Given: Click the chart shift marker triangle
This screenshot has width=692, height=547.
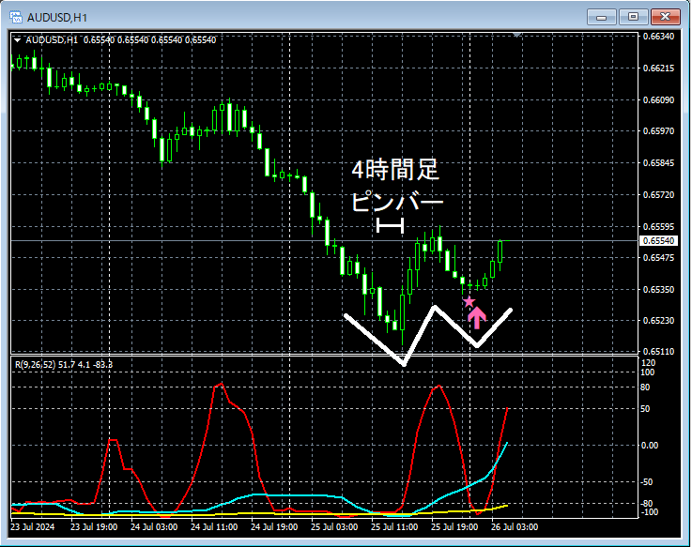Looking at the screenshot, I should click(516, 35).
